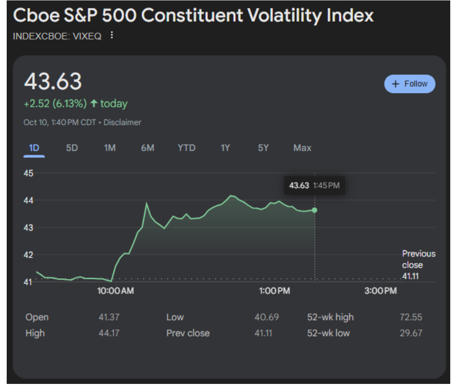Show the 5Y chart range
The image size is (468, 391).
coord(263,148)
